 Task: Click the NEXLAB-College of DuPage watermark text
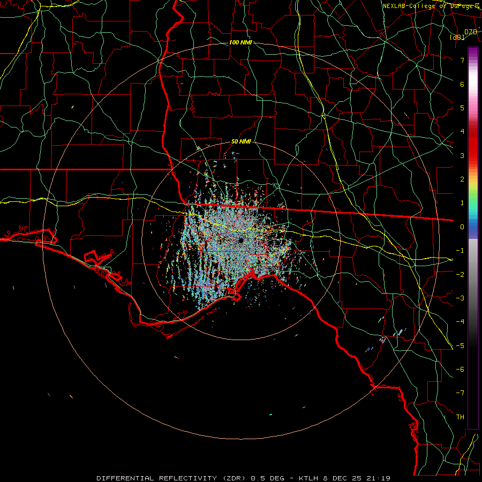pos(431,6)
